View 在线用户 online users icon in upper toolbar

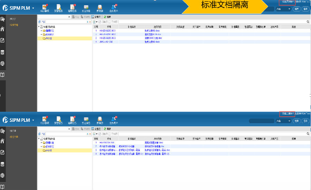coord(114,7)
